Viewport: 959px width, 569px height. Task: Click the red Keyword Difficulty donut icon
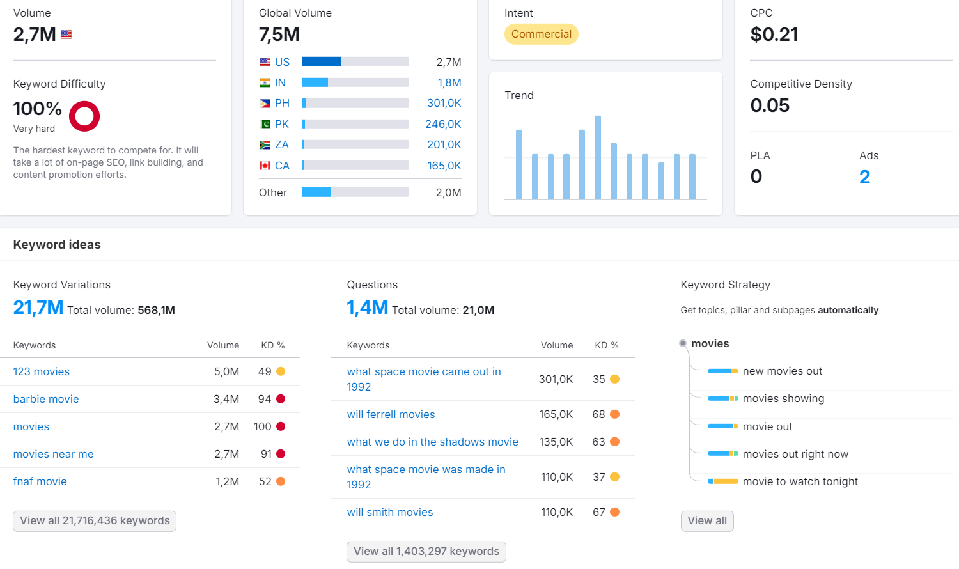coord(84,116)
